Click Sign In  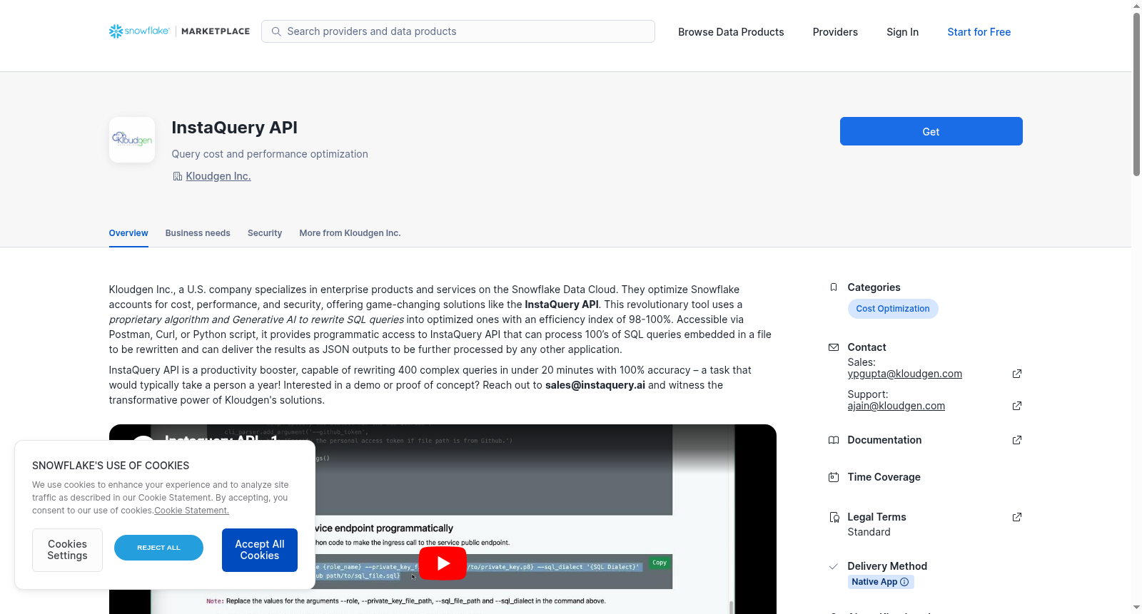click(x=902, y=32)
